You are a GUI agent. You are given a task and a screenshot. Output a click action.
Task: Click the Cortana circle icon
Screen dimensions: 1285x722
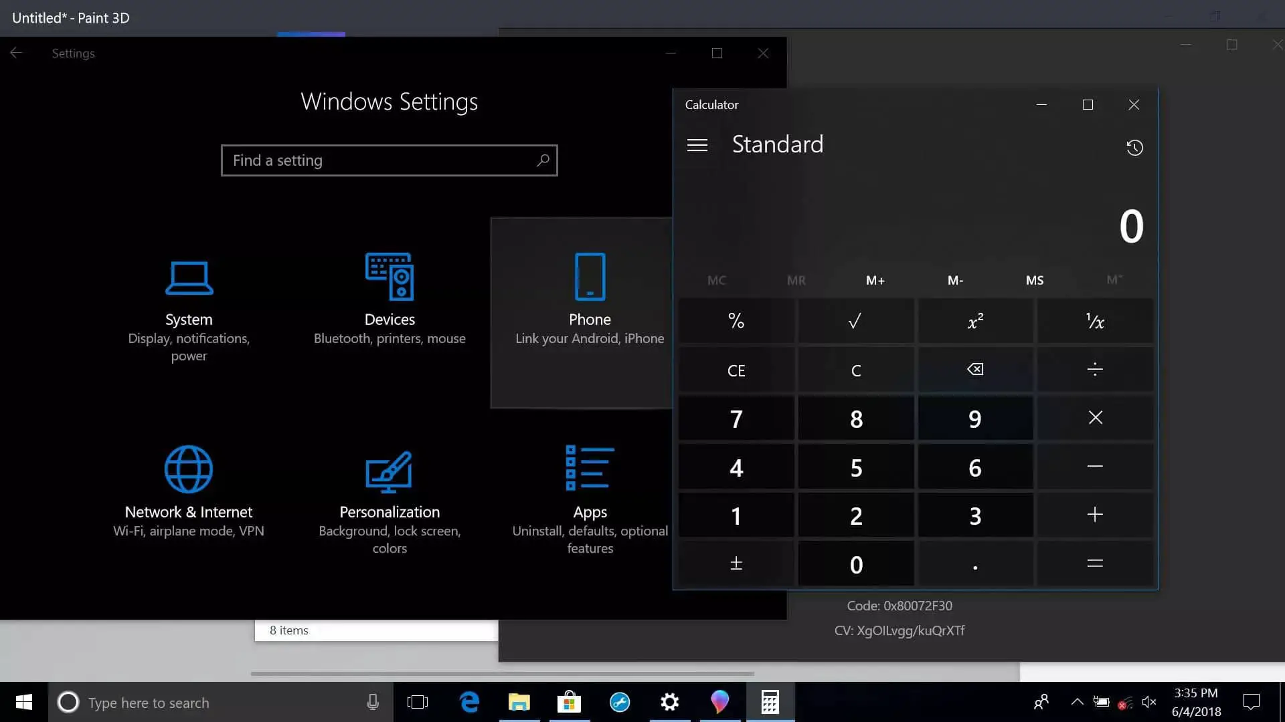[x=68, y=702]
